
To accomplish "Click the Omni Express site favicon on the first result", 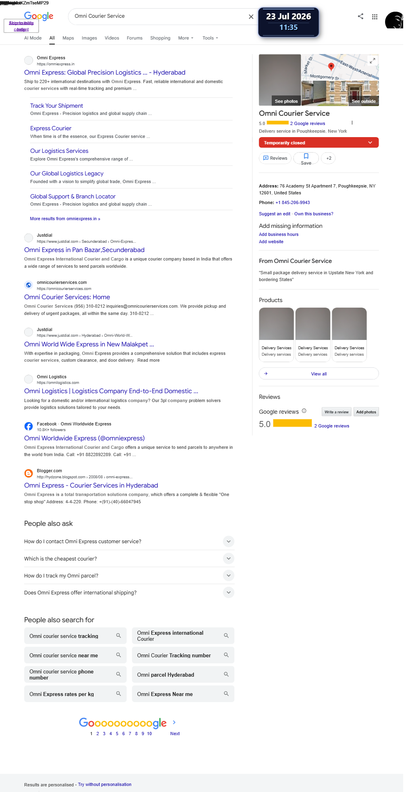I will tap(29, 60).
